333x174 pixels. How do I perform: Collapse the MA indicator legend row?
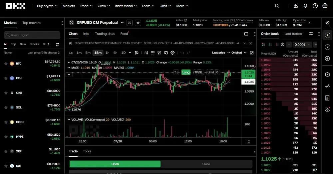coord(69,68)
